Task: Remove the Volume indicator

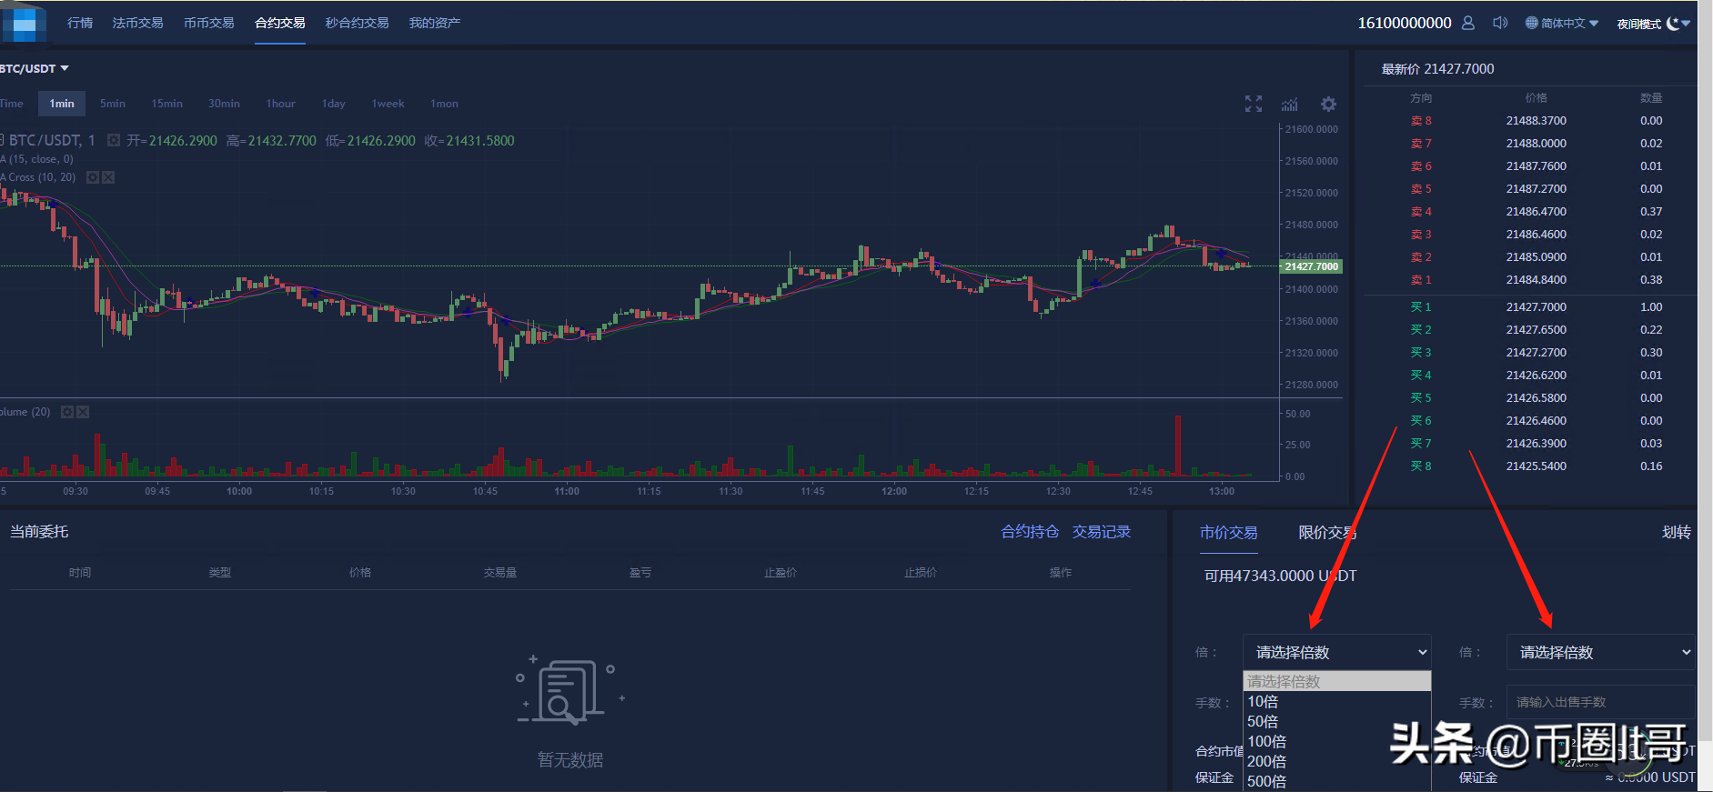Action: pyautogui.click(x=83, y=412)
